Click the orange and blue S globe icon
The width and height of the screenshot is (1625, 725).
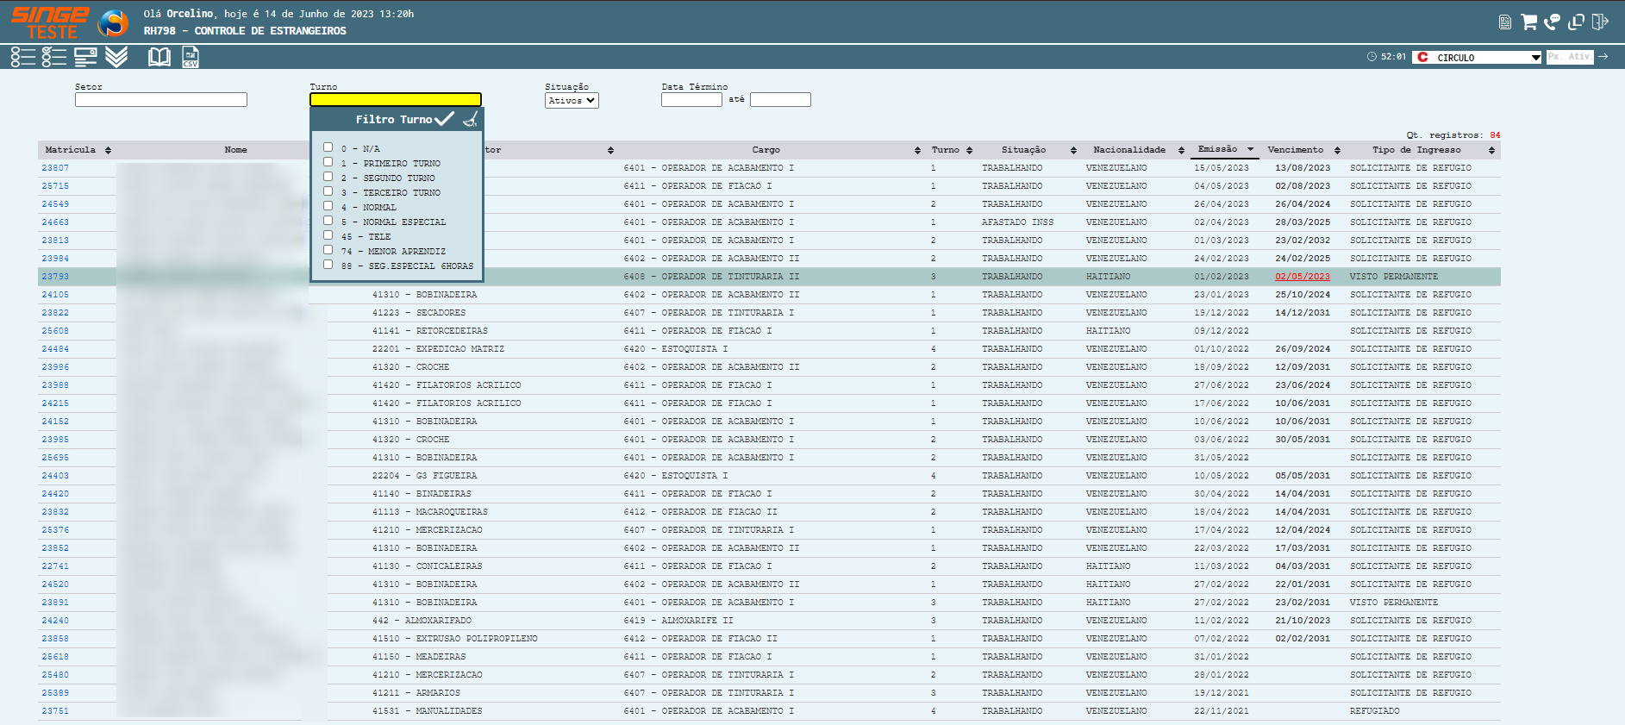pos(113,23)
